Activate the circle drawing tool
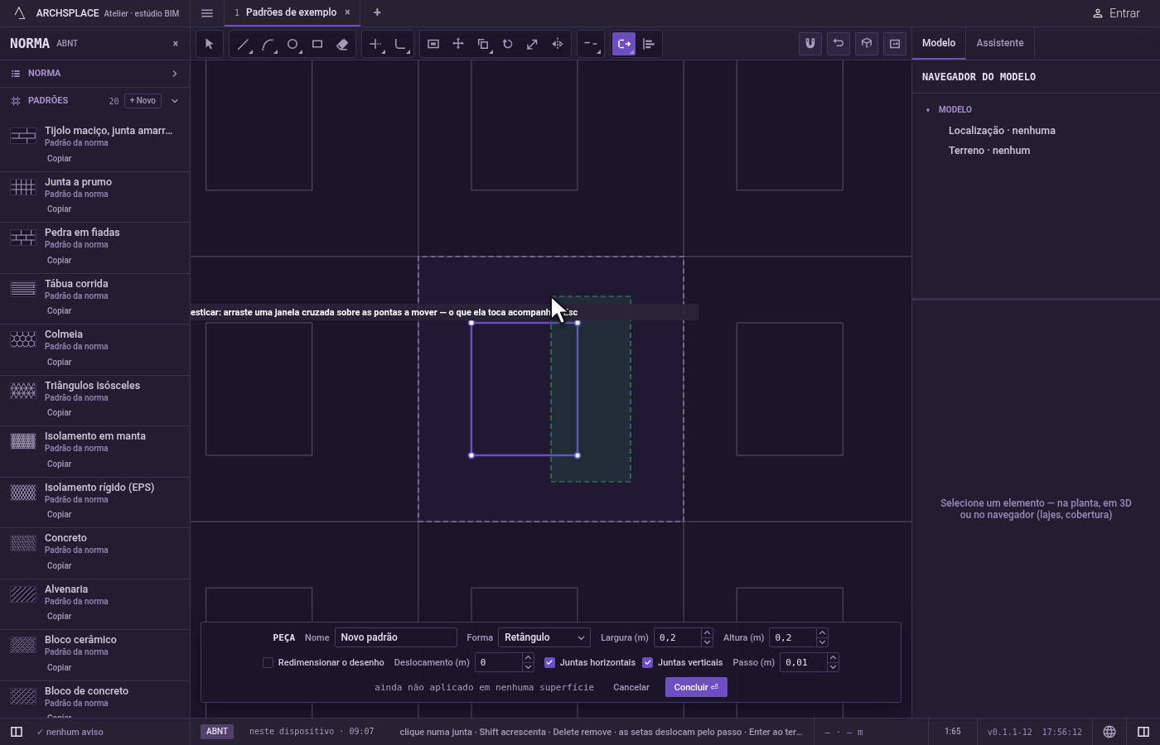1160x745 pixels. point(292,44)
